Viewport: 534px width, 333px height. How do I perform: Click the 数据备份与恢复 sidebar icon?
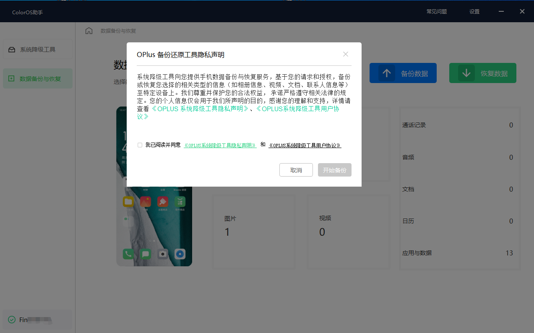(12, 78)
